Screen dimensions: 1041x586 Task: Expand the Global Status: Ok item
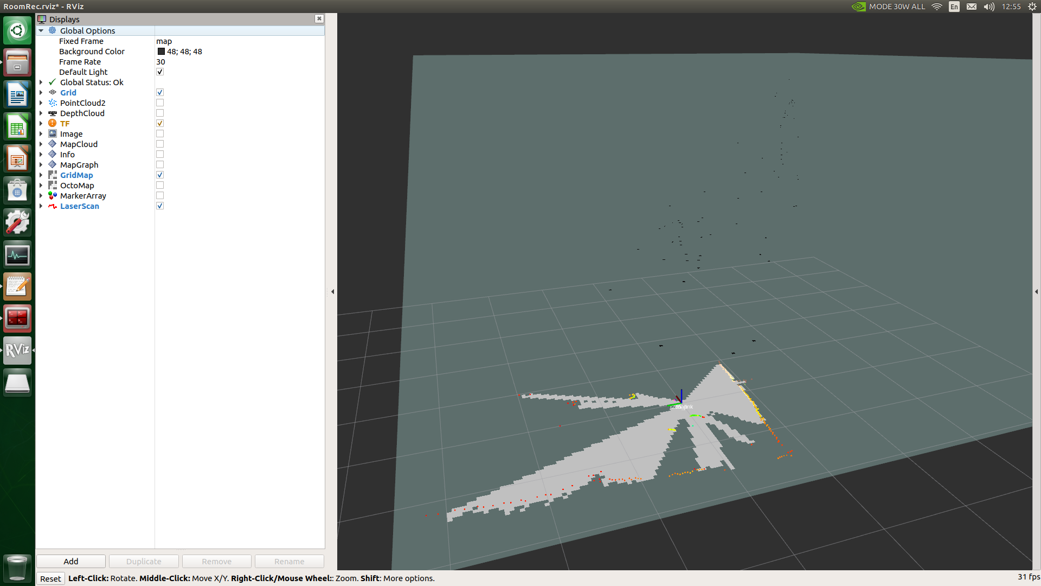tap(41, 82)
